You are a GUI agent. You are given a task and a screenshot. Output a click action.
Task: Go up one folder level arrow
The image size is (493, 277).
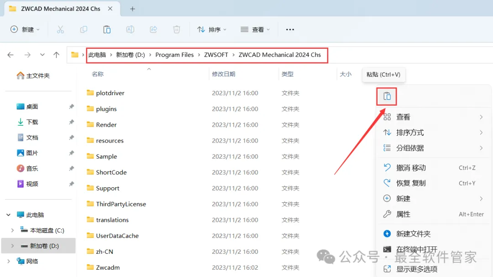coord(56,55)
